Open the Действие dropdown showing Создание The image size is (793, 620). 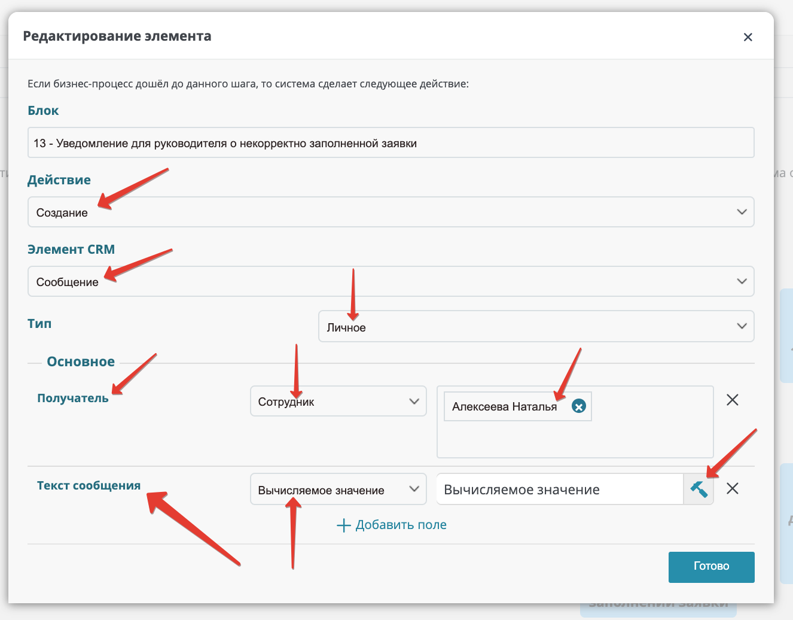(391, 212)
